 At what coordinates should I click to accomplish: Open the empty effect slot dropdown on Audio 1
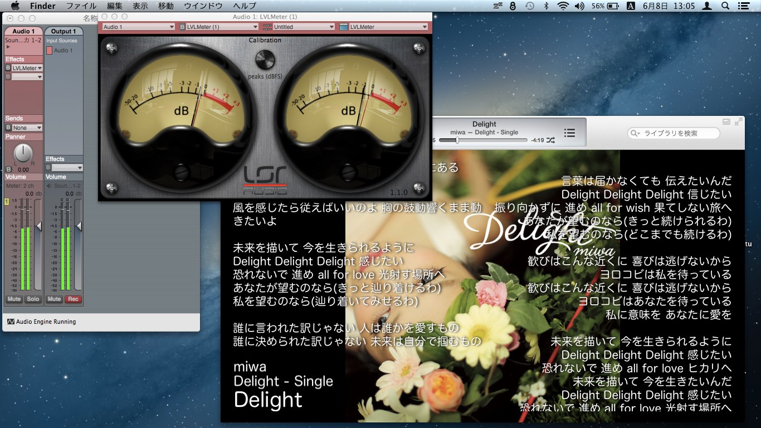pyautogui.click(x=27, y=77)
